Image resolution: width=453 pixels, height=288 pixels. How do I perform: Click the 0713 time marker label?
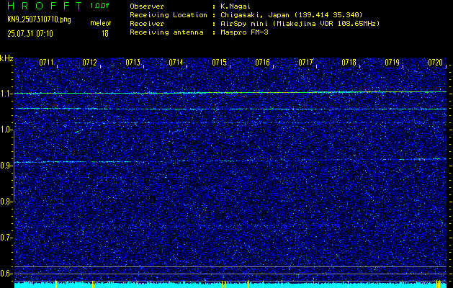[133, 62]
